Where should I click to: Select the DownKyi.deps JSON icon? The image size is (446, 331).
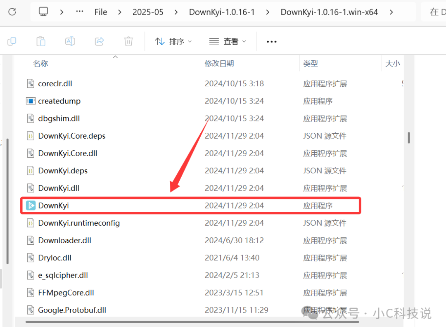[x=31, y=170]
